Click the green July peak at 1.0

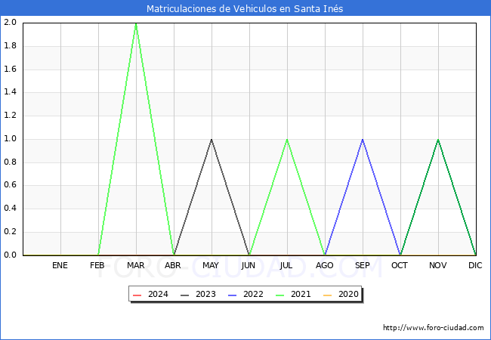pos(287,140)
